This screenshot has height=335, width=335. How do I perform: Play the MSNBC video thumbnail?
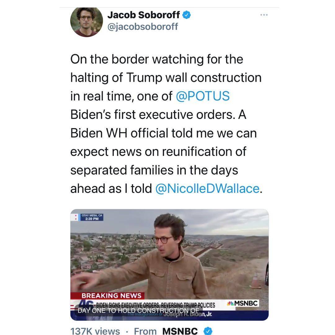pyautogui.click(x=169, y=265)
